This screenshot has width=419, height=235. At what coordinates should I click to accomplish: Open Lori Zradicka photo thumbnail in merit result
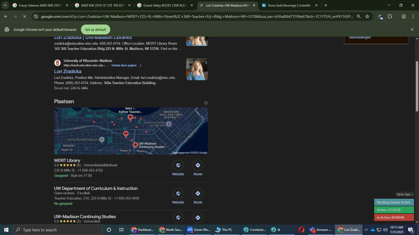click(x=197, y=69)
